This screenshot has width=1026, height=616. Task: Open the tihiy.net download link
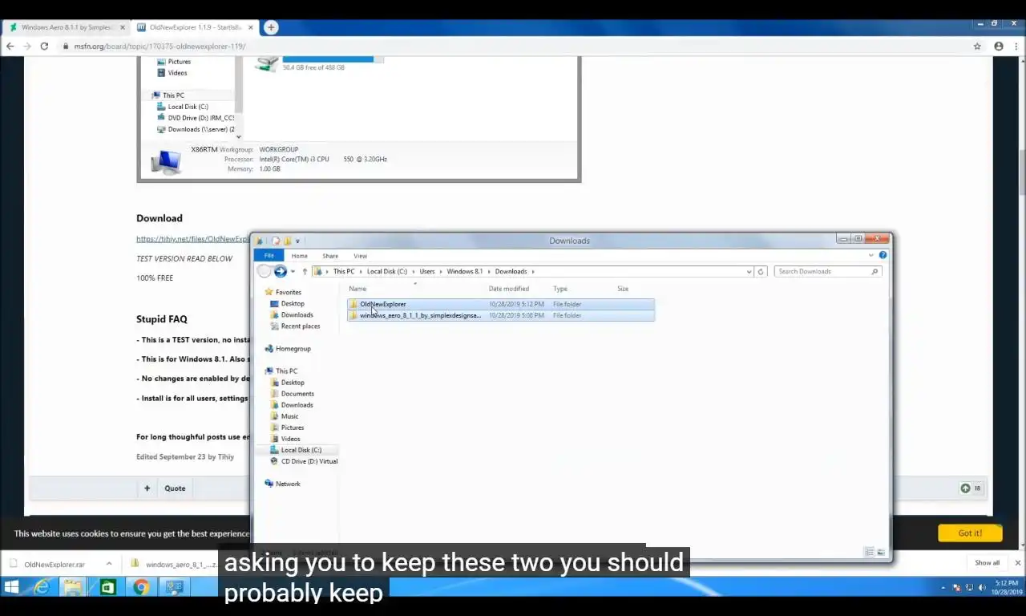coord(192,239)
